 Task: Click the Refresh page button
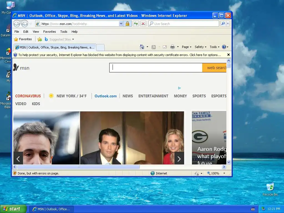[136, 24]
